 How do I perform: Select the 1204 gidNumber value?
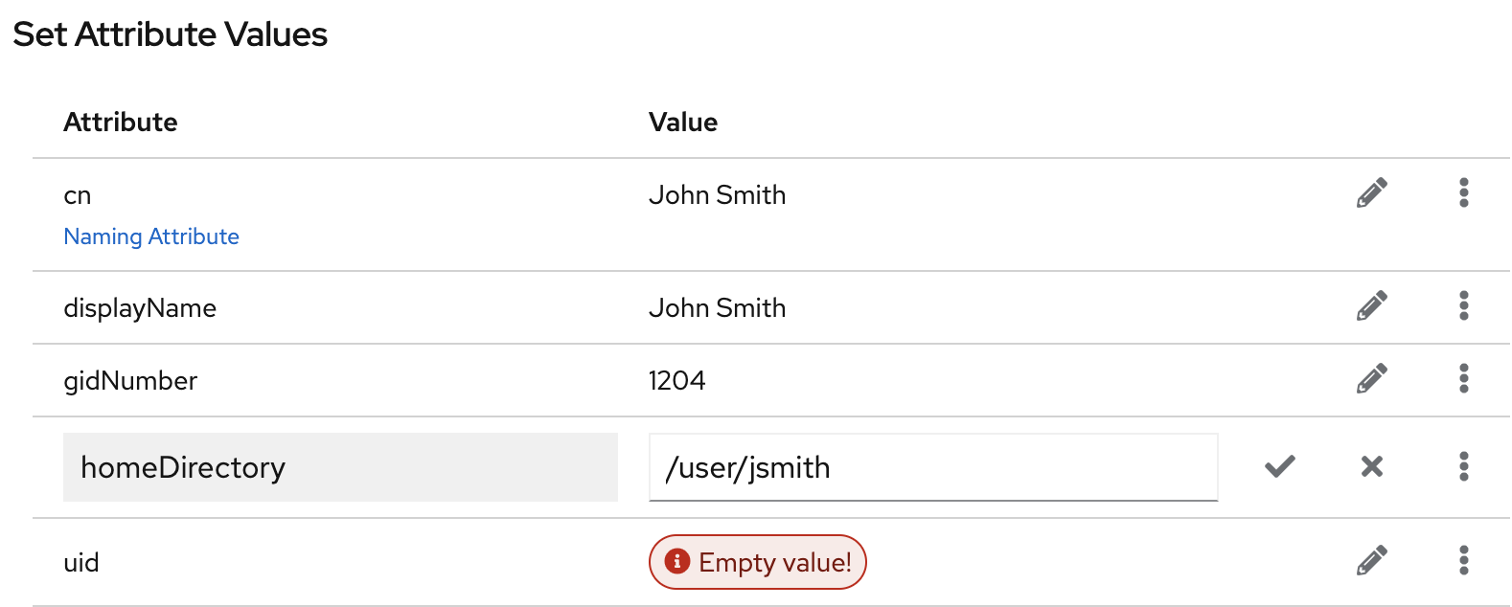pos(676,381)
